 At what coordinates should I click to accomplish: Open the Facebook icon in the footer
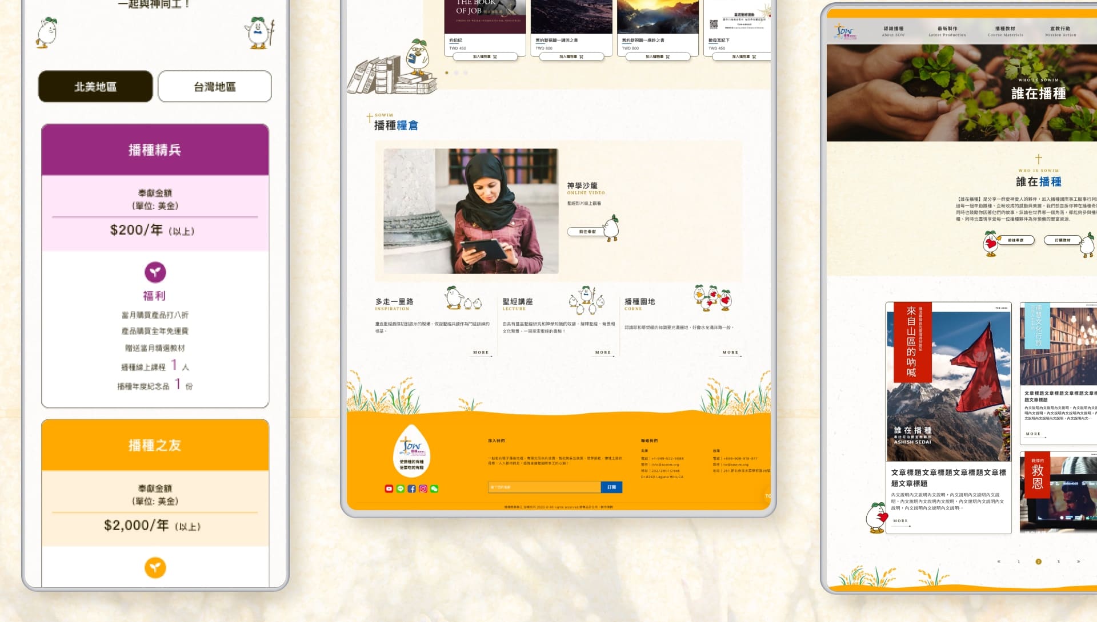click(x=411, y=489)
